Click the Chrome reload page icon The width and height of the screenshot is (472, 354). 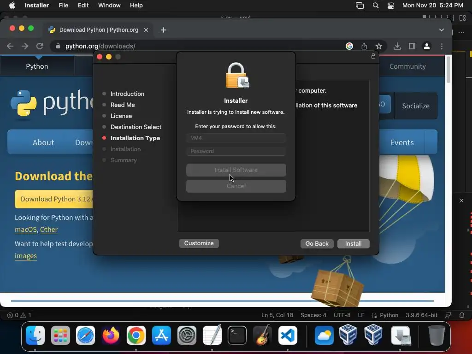(x=40, y=46)
